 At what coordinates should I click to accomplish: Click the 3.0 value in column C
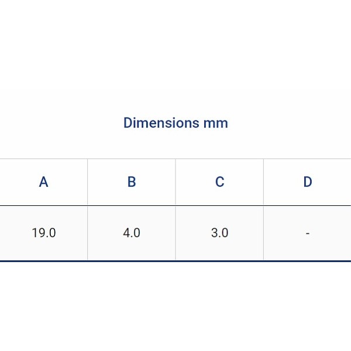tap(219, 233)
